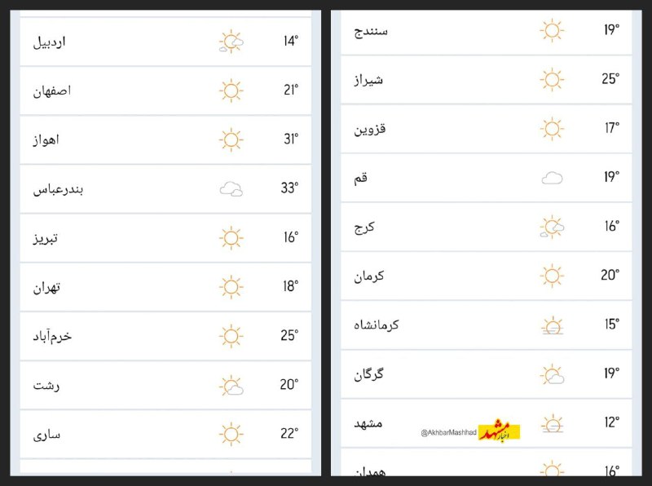The image size is (652, 486).
Task: Click the hazy sun icon for مشهد
Action: click(552, 425)
